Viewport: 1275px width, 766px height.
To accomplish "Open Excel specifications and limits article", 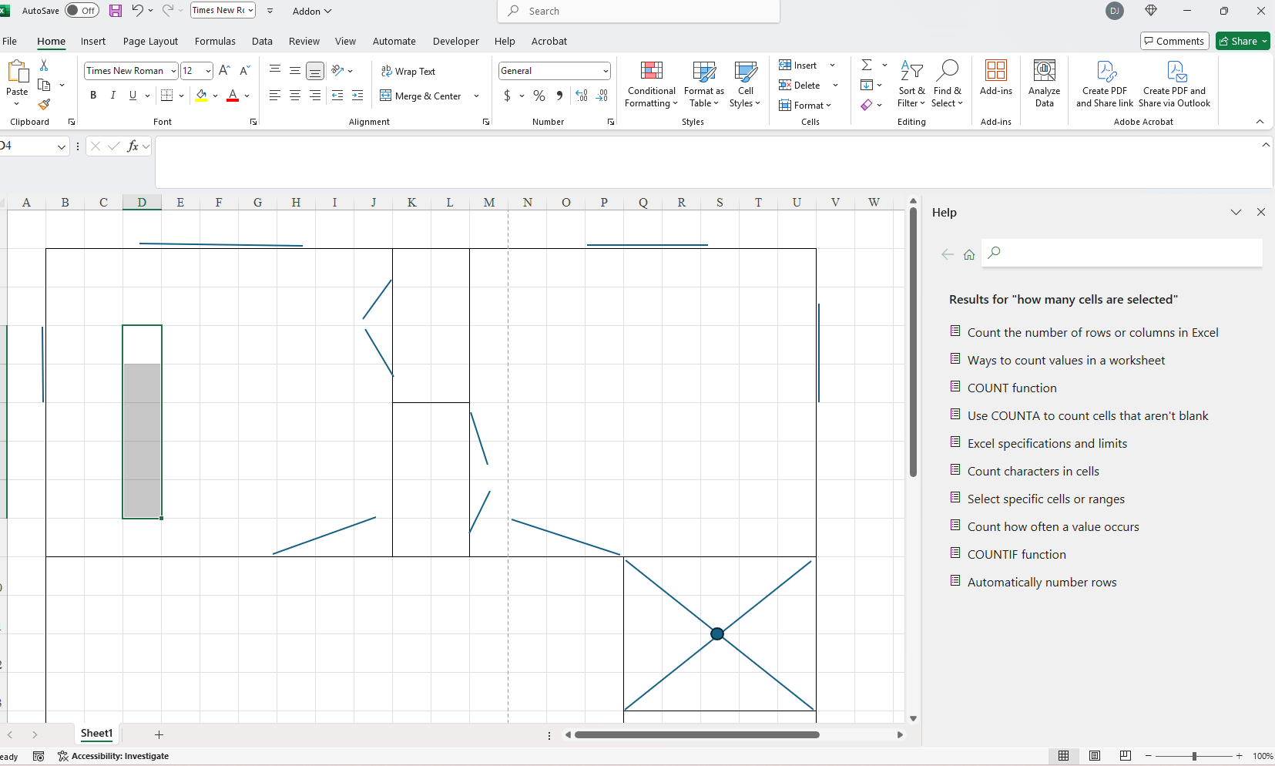I will pyautogui.click(x=1047, y=443).
